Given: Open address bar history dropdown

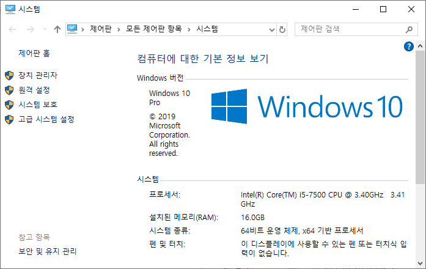Looking at the screenshot, I should coord(272,29).
